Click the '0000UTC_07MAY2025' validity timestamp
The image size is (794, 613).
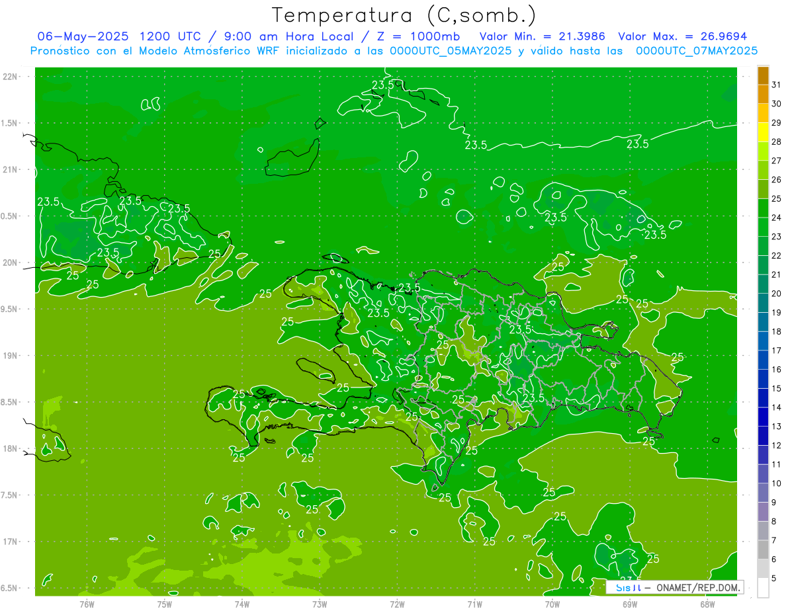coord(697,50)
